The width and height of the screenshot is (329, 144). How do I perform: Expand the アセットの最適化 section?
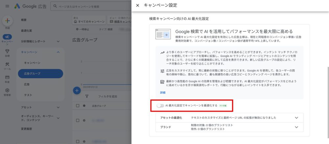[x=296, y=118]
